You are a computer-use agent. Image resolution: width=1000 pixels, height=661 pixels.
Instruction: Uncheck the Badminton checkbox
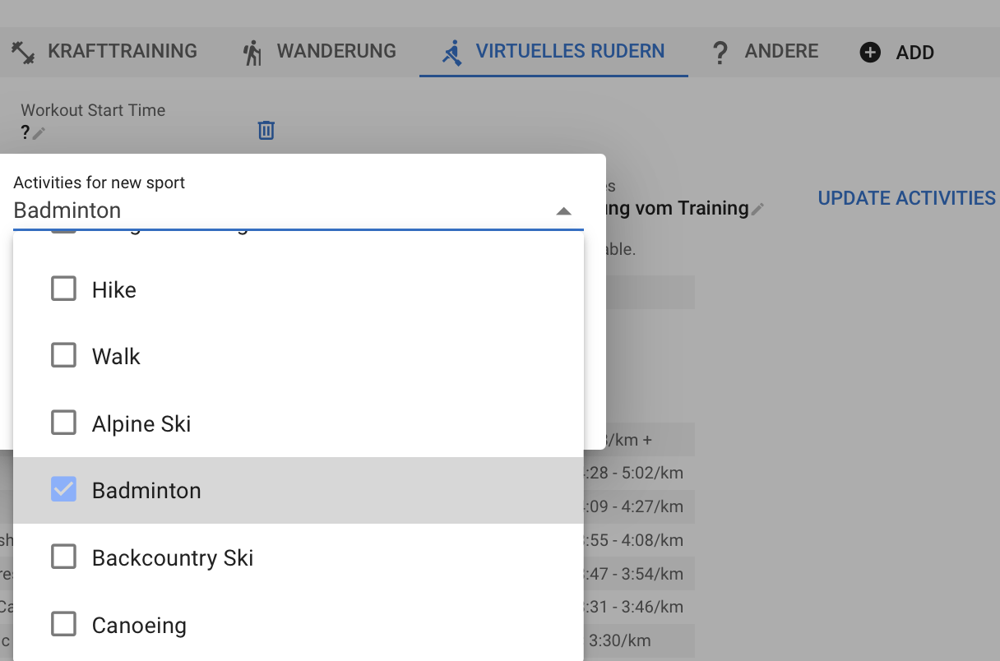63,489
